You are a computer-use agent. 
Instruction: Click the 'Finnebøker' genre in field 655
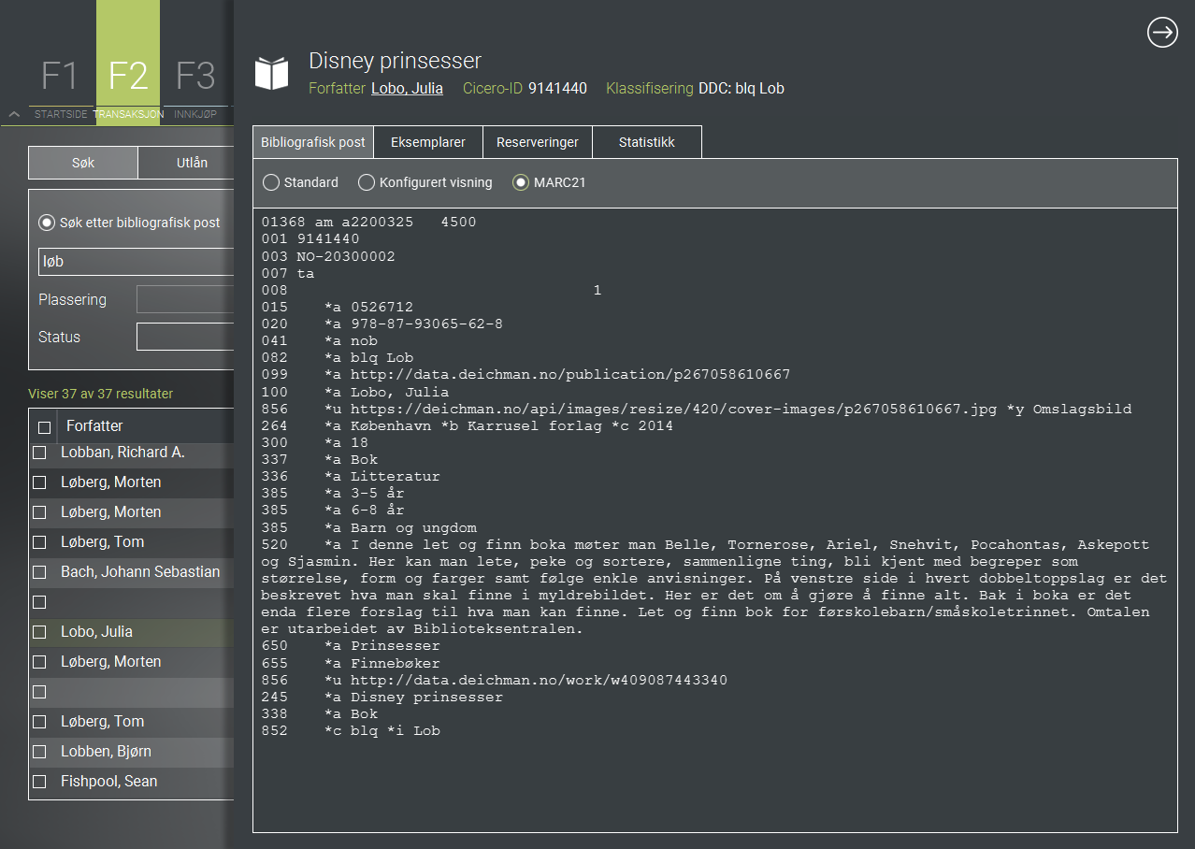396,663
